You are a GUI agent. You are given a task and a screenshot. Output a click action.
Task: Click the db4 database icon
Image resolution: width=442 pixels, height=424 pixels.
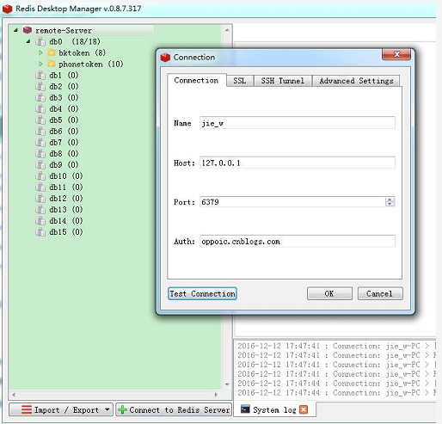coord(40,109)
